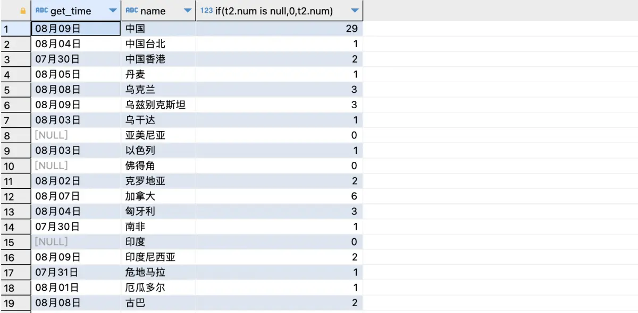Select the 08月05日 date cell

(x=76, y=74)
